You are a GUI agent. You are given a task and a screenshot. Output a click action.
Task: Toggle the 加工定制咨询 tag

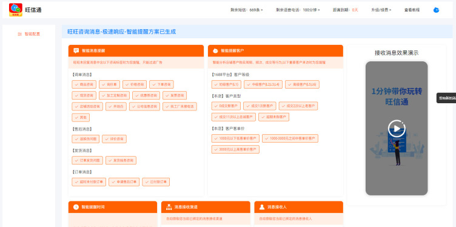tap(114, 95)
